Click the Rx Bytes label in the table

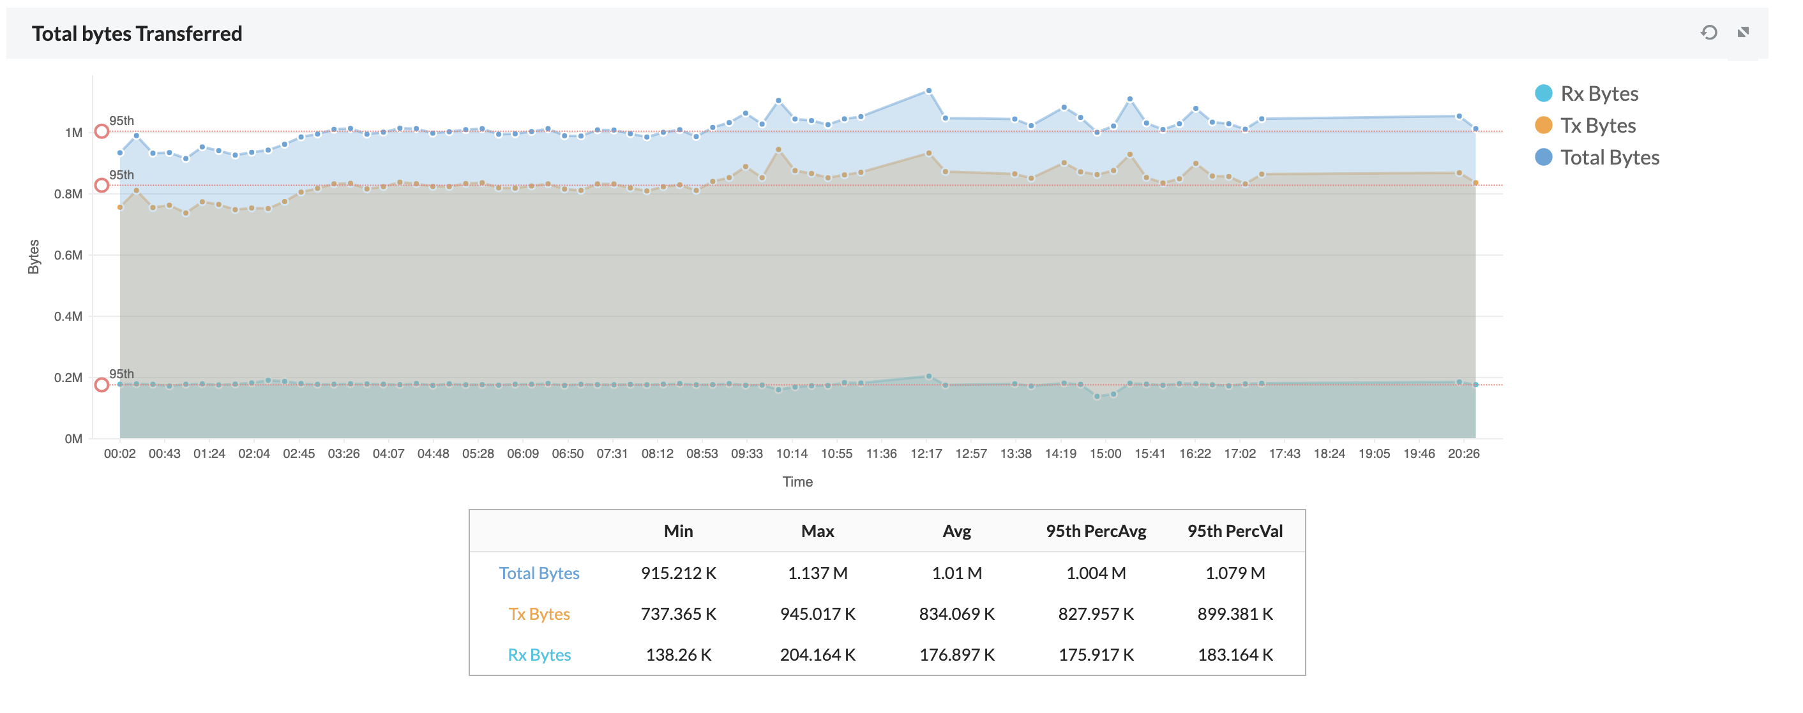pos(539,655)
